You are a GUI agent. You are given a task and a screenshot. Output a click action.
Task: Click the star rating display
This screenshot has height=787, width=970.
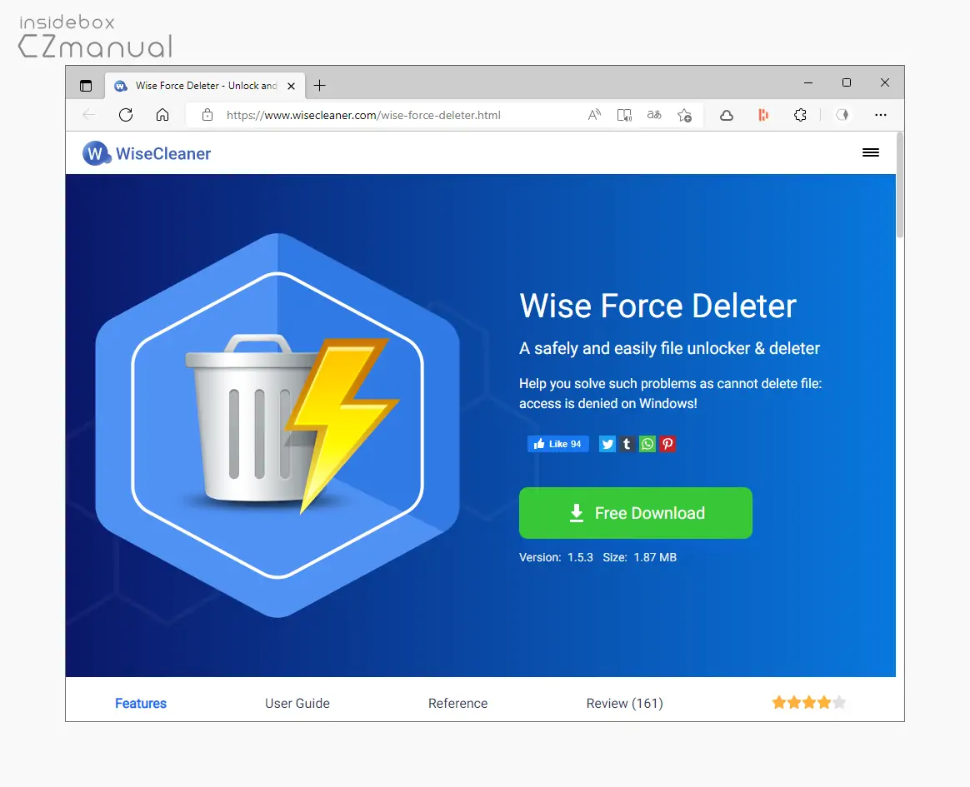807,702
